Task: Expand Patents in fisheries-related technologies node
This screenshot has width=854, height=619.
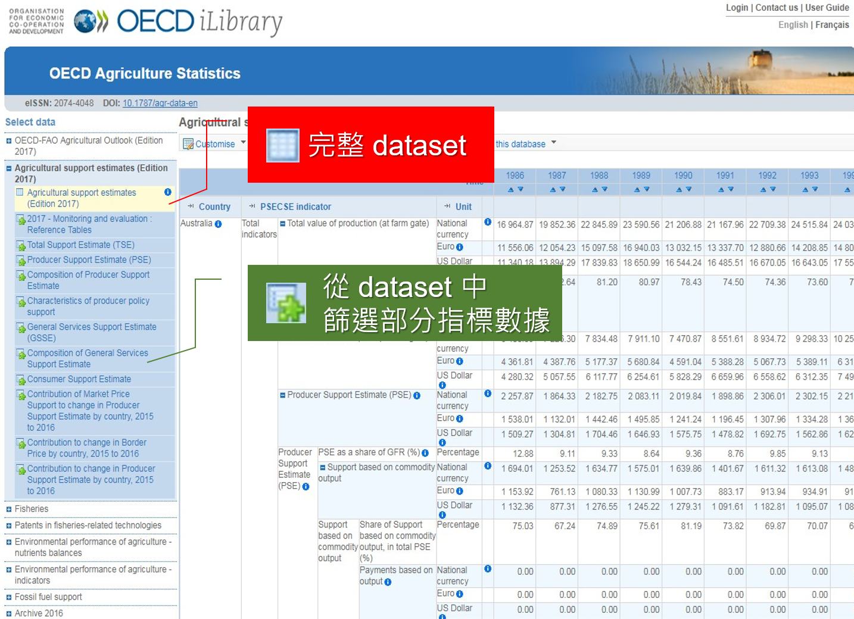Action: (9, 526)
